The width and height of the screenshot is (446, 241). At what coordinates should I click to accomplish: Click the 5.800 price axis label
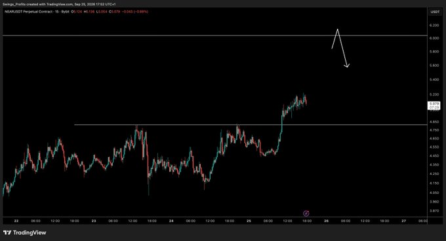coord(434,52)
